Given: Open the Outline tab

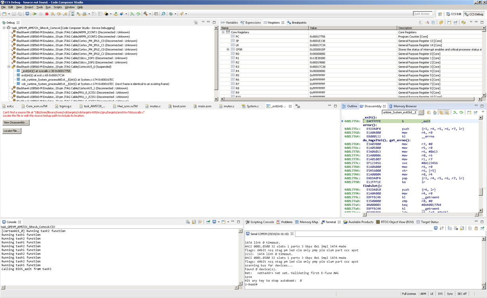Looking at the screenshot, I should point(350,106).
